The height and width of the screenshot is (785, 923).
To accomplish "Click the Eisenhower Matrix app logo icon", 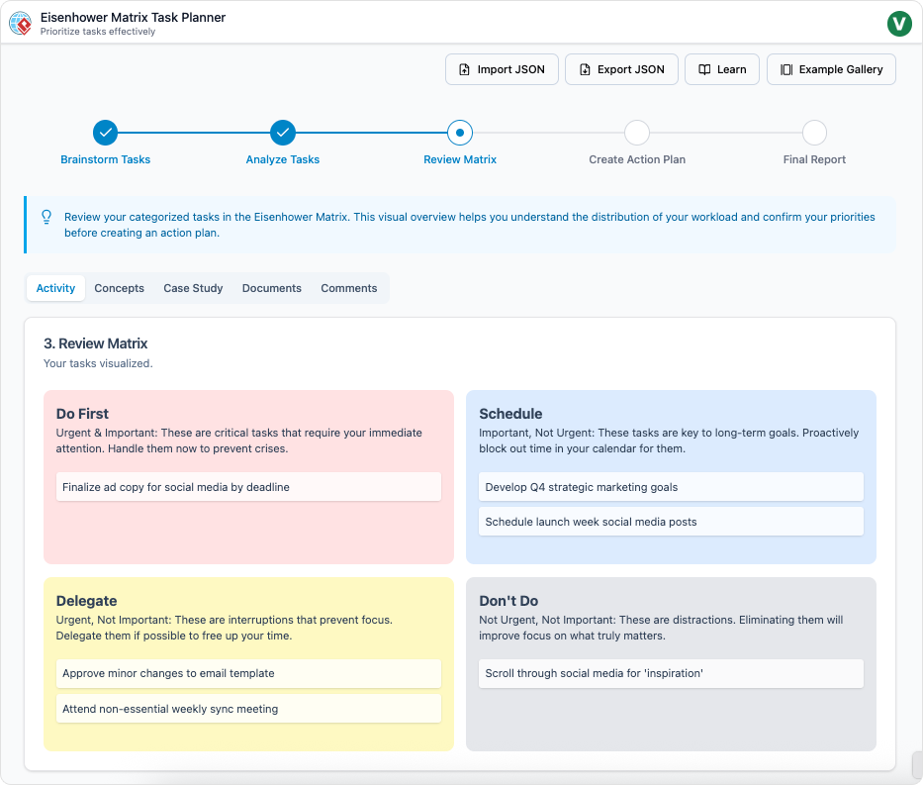I will [x=21, y=23].
